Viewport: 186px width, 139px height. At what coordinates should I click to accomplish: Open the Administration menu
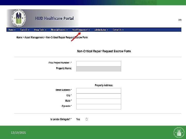click(x=101, y=30)
